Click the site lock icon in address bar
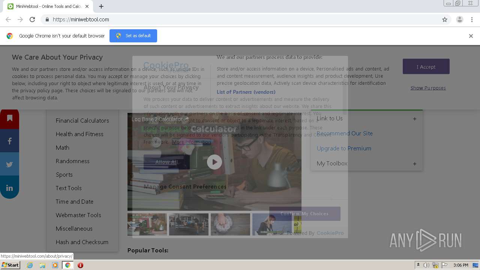The height and width of the screenshot is (270, 480). coord(47,19)
